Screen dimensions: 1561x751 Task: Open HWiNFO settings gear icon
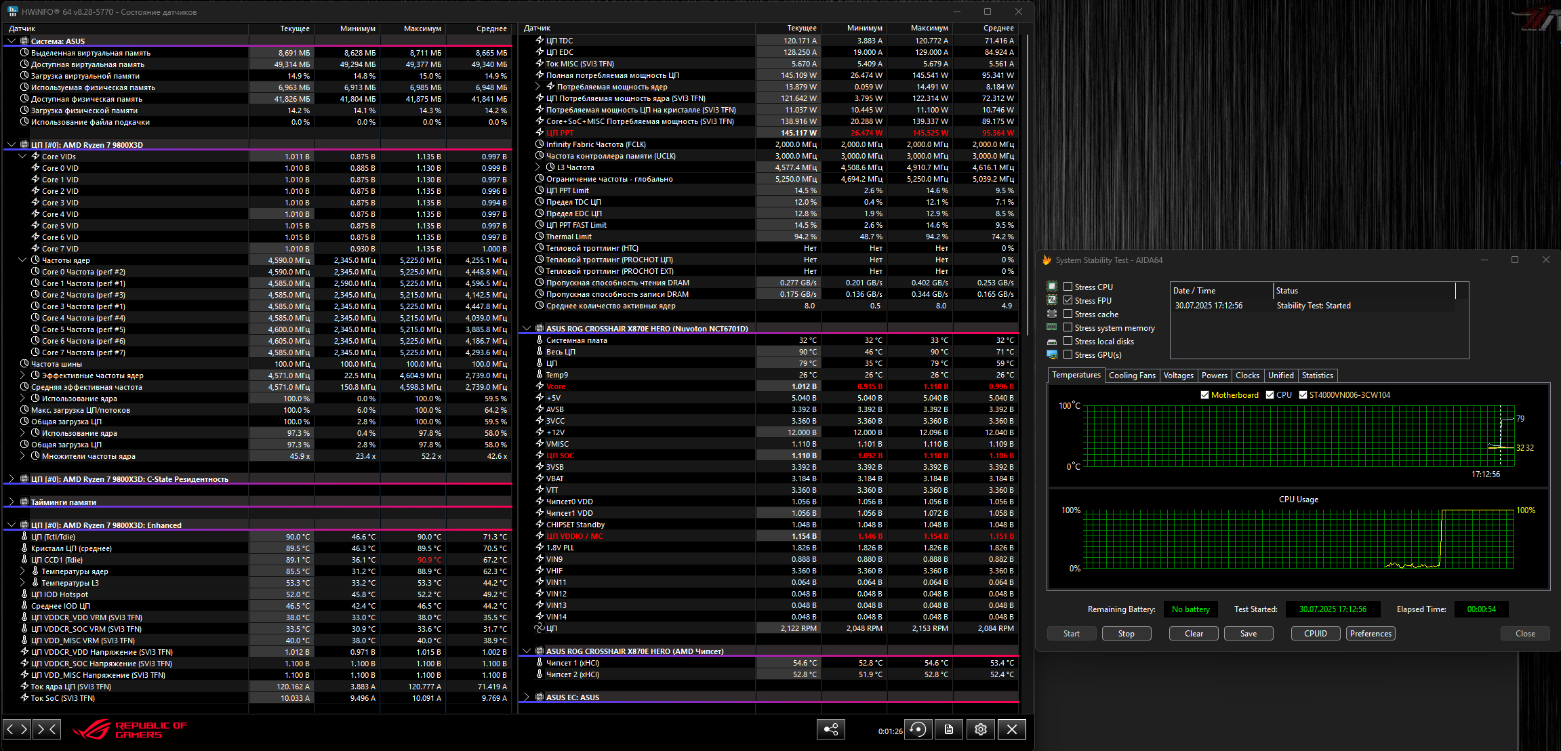(981, 729)
